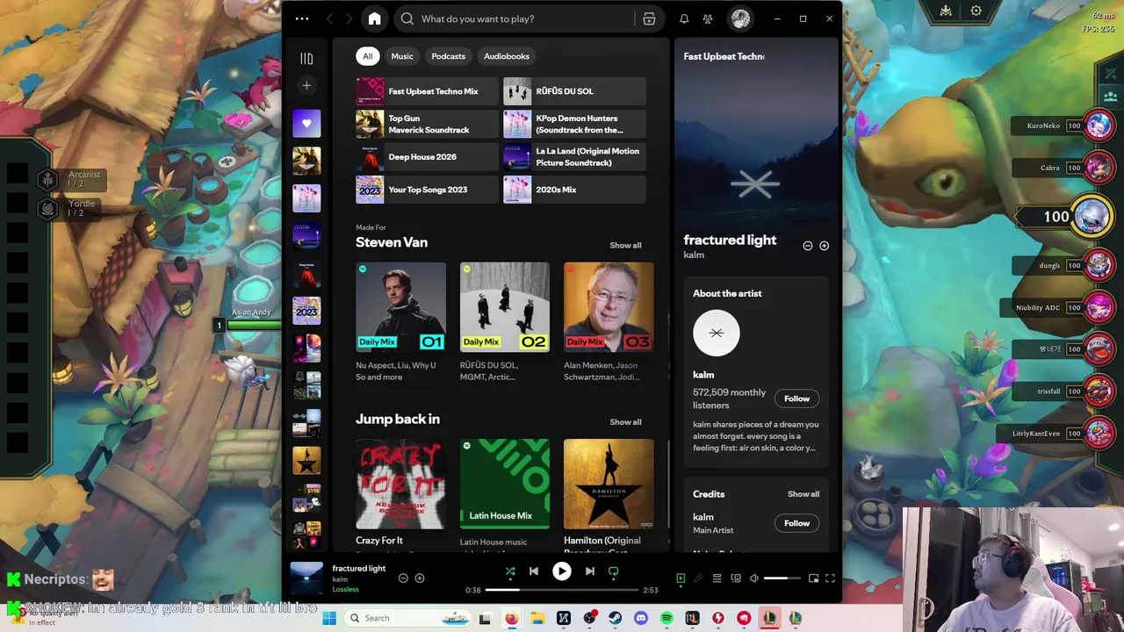Screen dimensions: 1124x632
Task: Click minus icon next to fractured light heading
Action: click(x=808, y=246)
